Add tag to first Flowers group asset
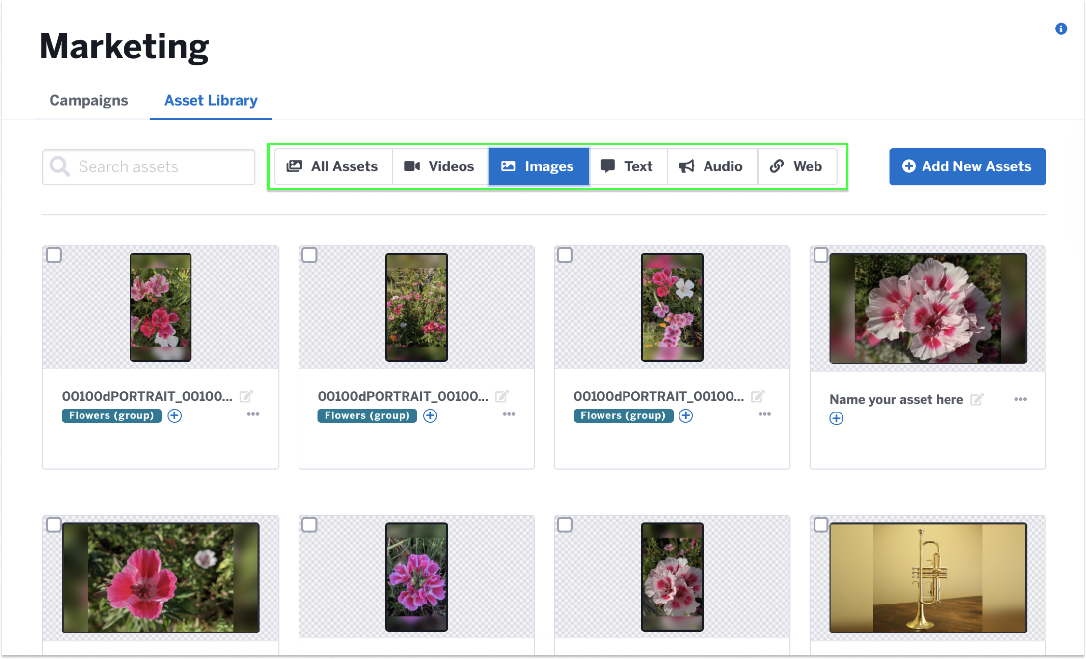The image size is (1086, 659). tap(174, 416)
